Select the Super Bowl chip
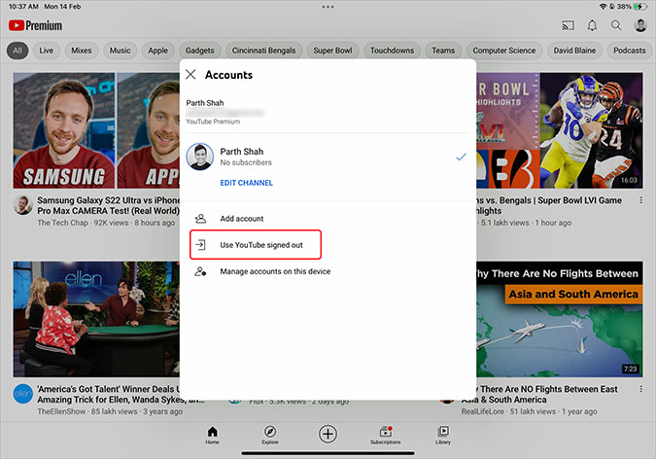Viewport: 656px width, 459px height. (332, 51)
